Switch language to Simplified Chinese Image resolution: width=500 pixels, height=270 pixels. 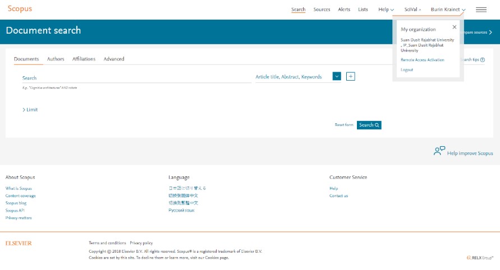183,195
